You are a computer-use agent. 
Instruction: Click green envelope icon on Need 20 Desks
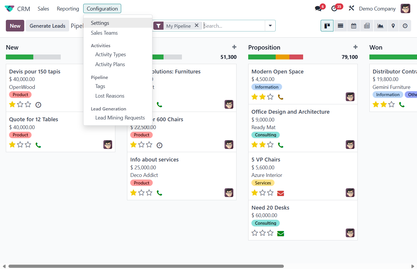tap(281, 233)
